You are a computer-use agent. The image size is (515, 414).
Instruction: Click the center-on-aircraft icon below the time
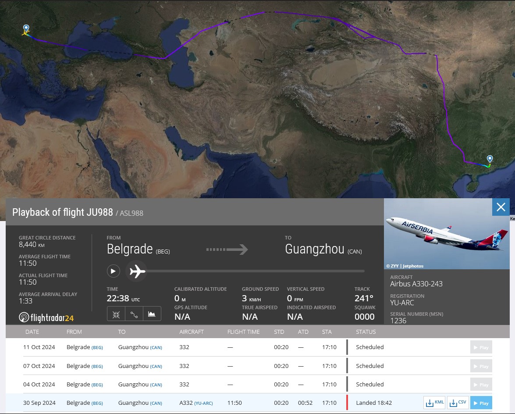coord(116,314)
